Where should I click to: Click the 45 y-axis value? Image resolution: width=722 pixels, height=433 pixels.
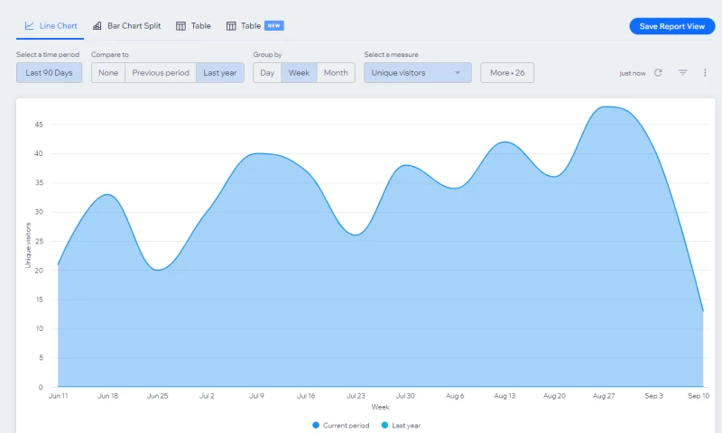pyautogui.click(x=39, y=124)
